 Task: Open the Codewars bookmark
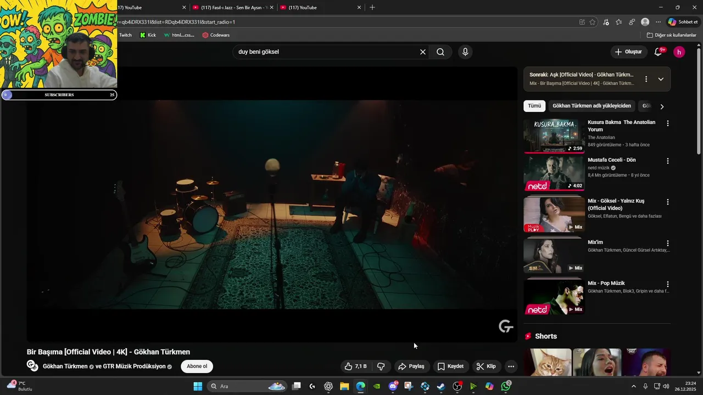[x=216, y=35]
